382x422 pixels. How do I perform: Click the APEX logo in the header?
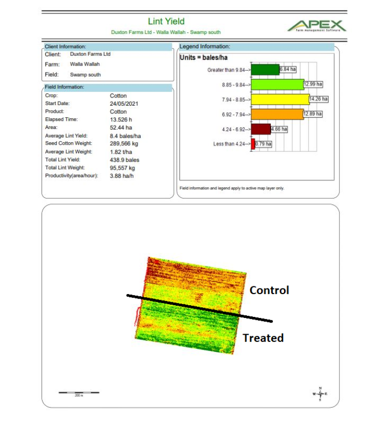[316, 25]
